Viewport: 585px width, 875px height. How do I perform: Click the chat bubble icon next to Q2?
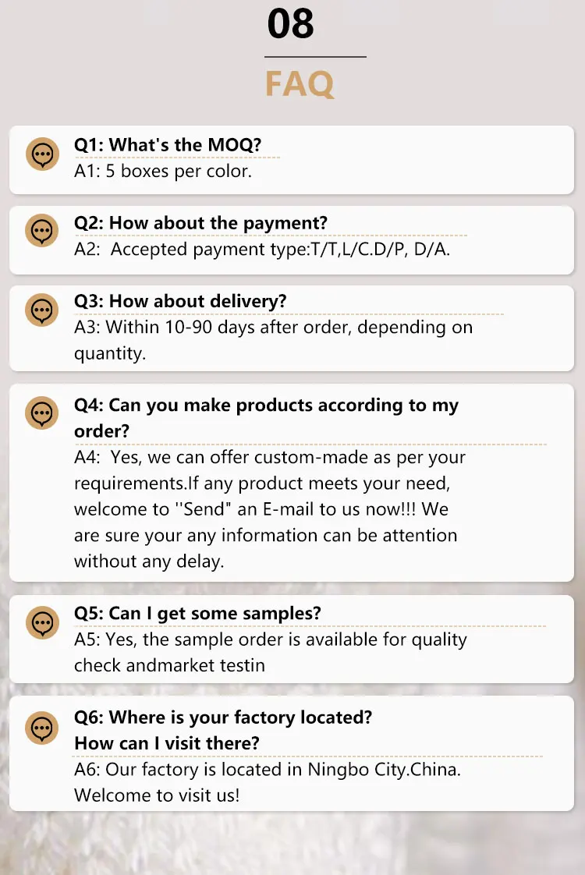42,231
